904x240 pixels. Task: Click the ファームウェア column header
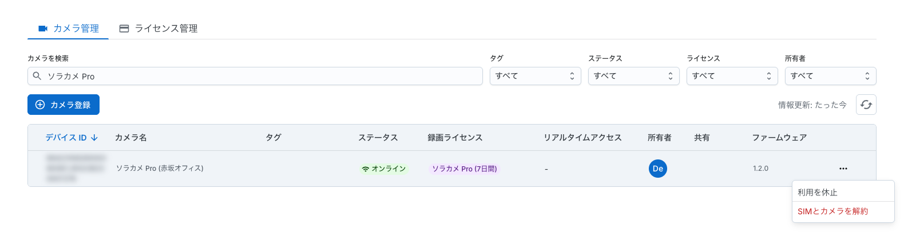tap(779, 138)
